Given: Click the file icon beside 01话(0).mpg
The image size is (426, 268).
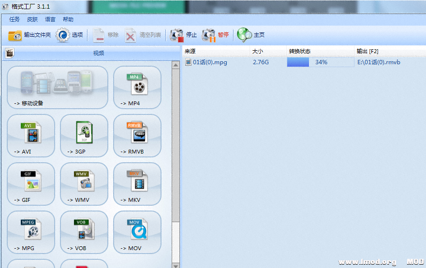Looking at the screenshot, I should [188, 62].
